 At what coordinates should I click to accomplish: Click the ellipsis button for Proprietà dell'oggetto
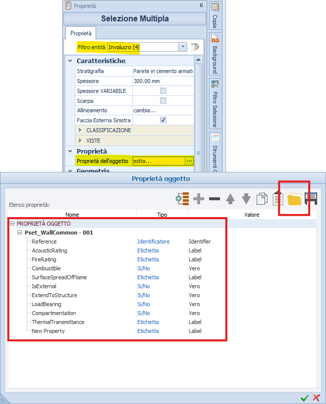coord(189,161)
